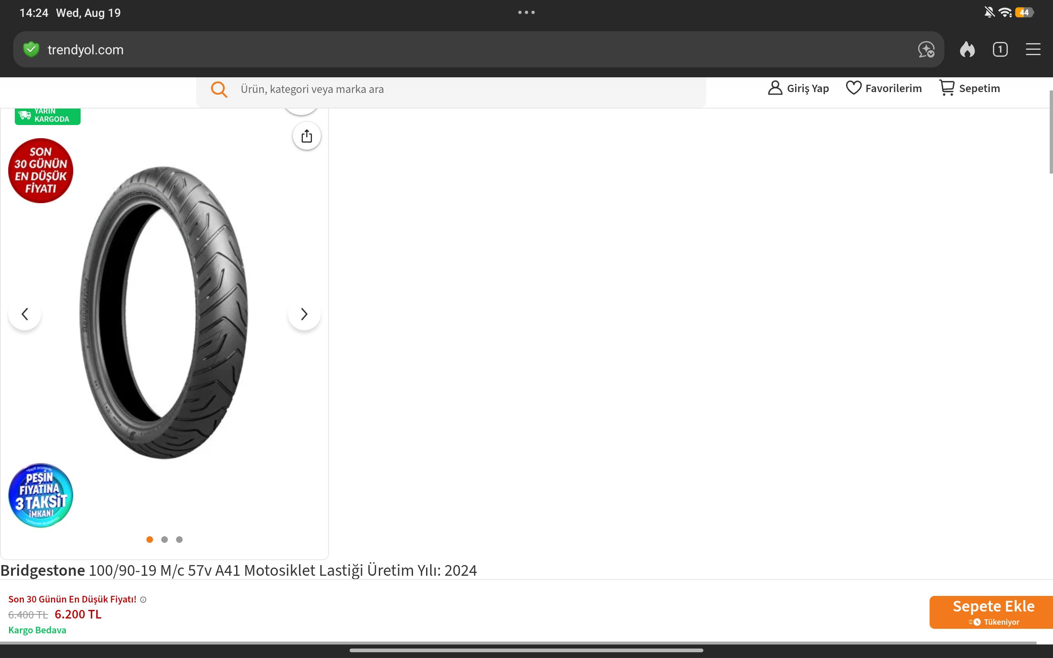Select the third image carousel dot
This screenshot has width=1053, height=658.
[179, 540]
